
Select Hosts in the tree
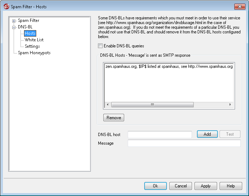coord(30,33)
